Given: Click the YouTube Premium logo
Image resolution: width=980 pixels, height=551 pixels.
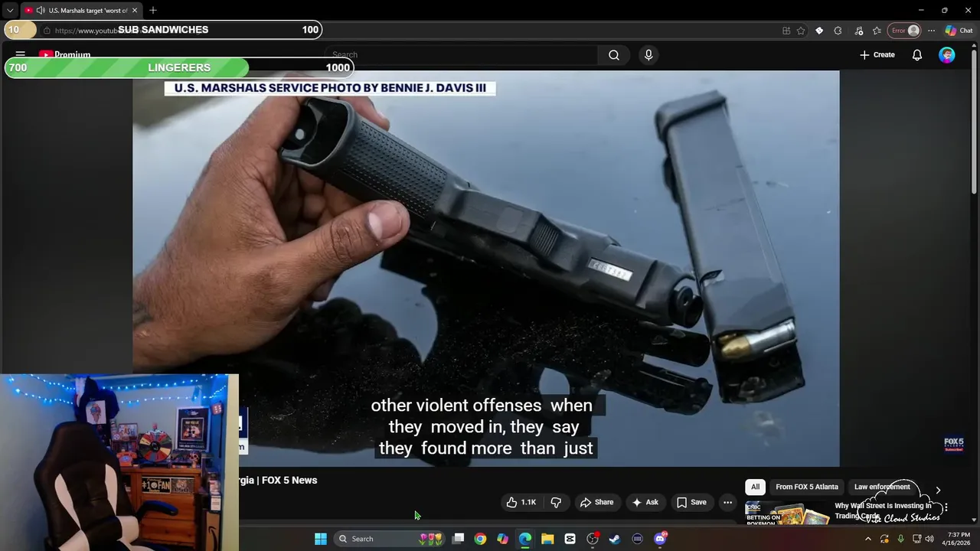Looking at the screenshot, I should (x=65, y=54).
